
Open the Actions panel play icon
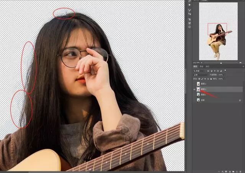click(189, 5)
